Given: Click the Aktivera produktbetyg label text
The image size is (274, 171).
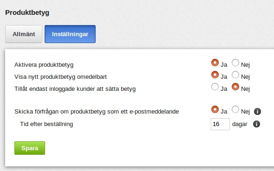Looking at the screenshot, I should tap(44, 65).
